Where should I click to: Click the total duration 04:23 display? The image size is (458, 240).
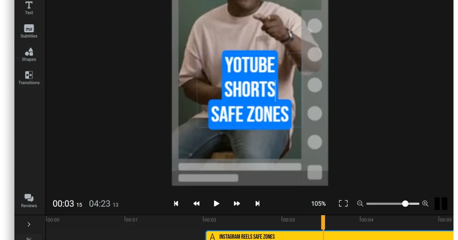(103, 204)
